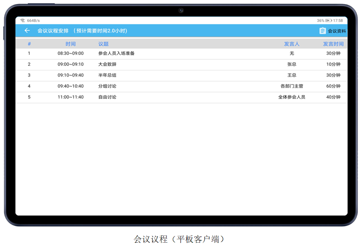Tap speaker 张总 in row two
361x246 pixels.
pos(292,64)
